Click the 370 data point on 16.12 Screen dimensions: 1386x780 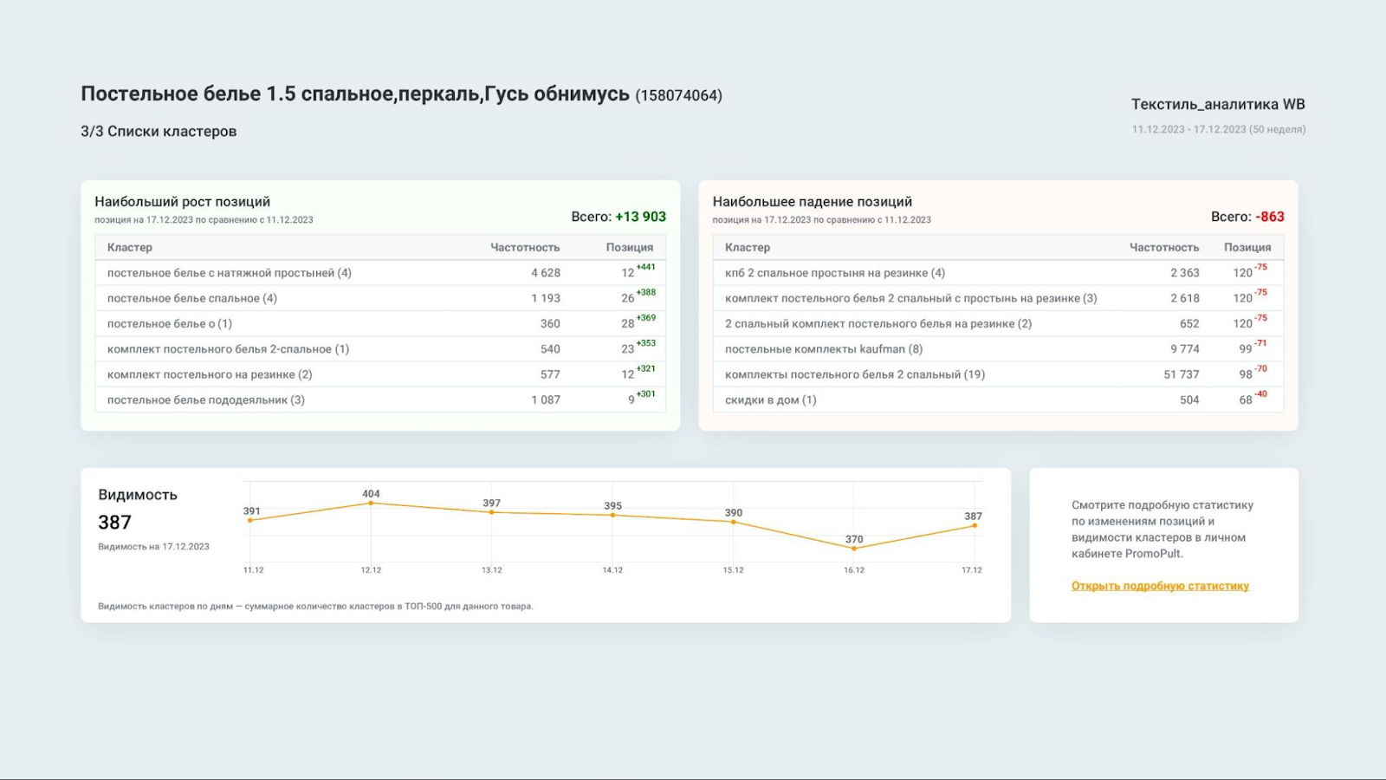854,549
